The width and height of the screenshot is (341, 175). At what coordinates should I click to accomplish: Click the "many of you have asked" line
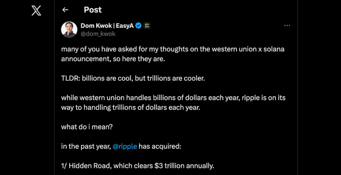click(172, 49)
